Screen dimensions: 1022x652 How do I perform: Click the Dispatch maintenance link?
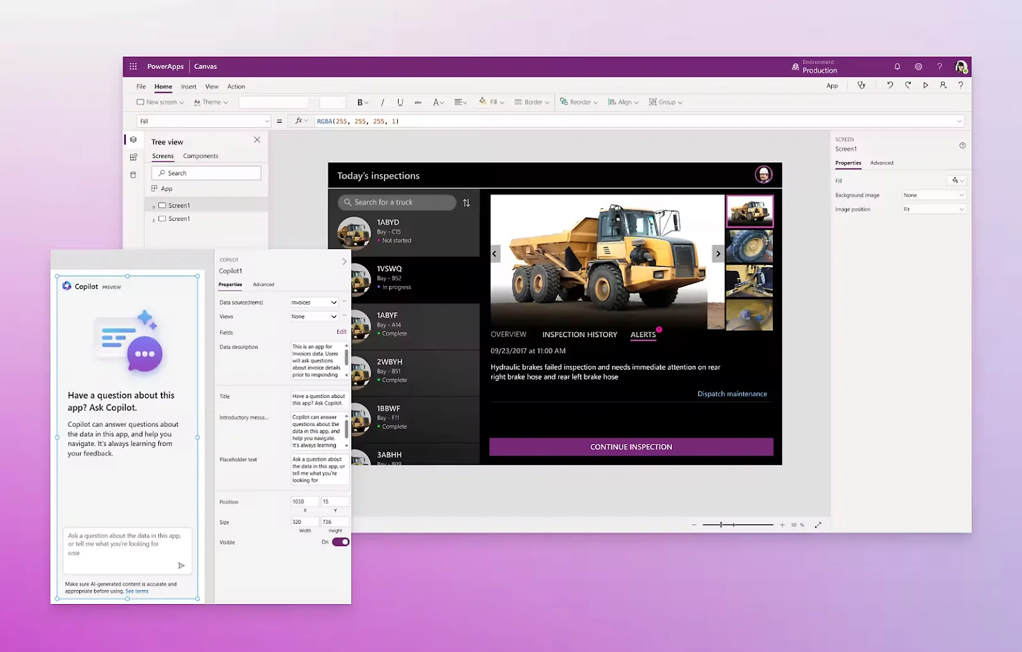pyautogui.click(x=732, y=394)
